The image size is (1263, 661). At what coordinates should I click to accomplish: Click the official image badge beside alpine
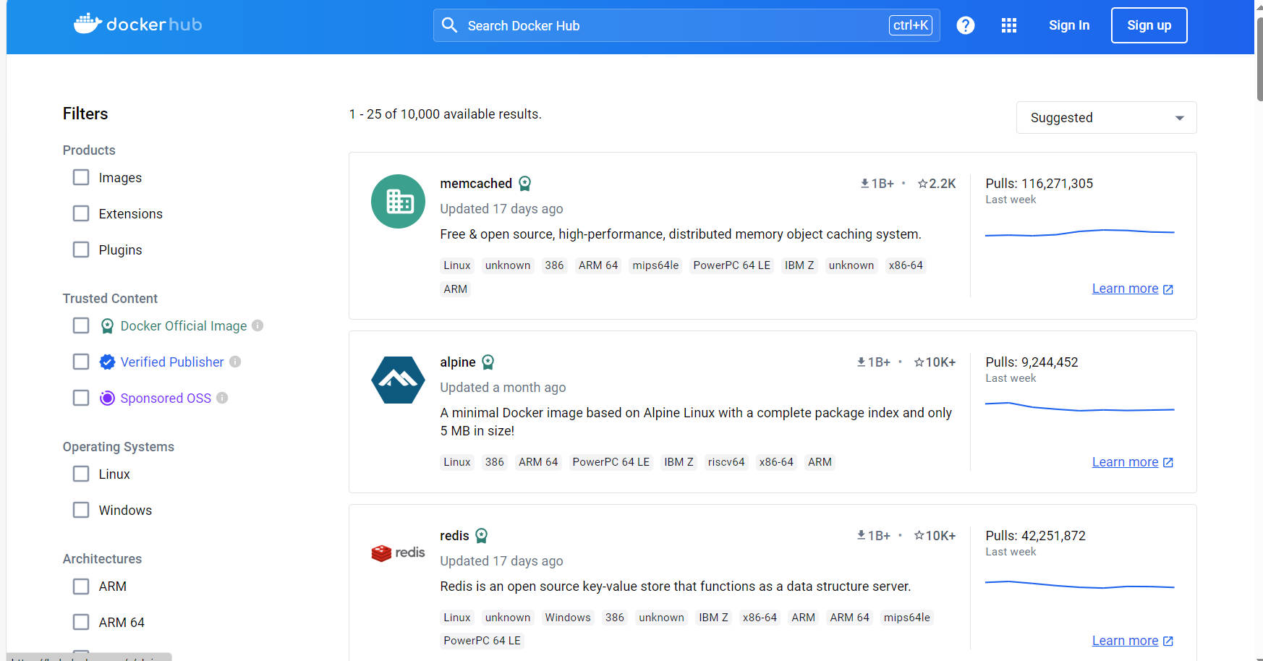tap(488, 362)
